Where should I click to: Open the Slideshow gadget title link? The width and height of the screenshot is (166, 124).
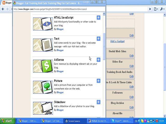tap(60, 102)
